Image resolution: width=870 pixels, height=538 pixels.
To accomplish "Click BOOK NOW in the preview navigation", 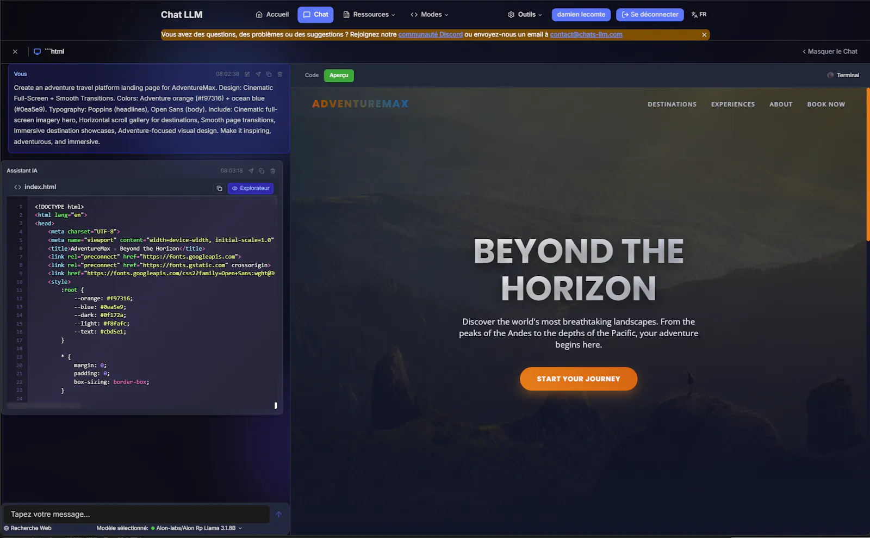I will coord(826,104).
